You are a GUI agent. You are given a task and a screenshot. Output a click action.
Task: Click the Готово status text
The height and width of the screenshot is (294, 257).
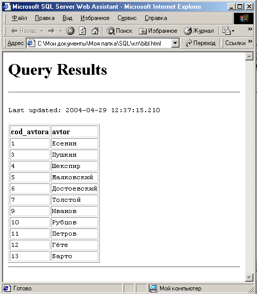pos(23,288)
